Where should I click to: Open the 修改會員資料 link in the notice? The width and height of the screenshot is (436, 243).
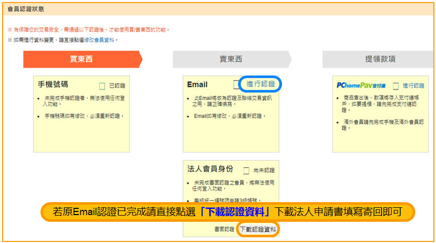100,40
